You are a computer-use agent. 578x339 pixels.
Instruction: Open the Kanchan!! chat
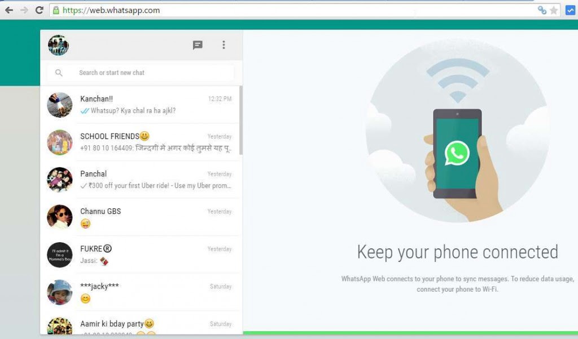tap(140, 105)
